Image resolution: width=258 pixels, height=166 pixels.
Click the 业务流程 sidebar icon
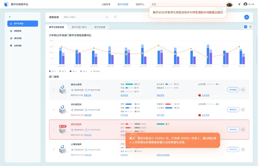coord(11,46)
